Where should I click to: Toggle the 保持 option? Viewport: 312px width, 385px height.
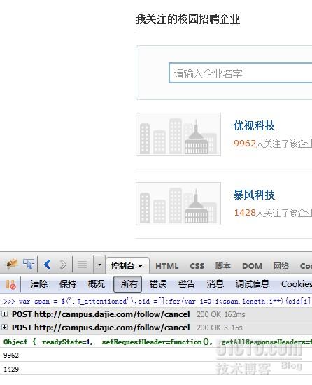click(68, 284)
